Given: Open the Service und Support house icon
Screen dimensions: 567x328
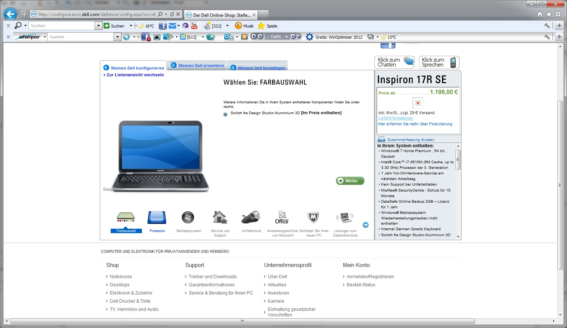Looking at the screenshot, I should (219, 217).
